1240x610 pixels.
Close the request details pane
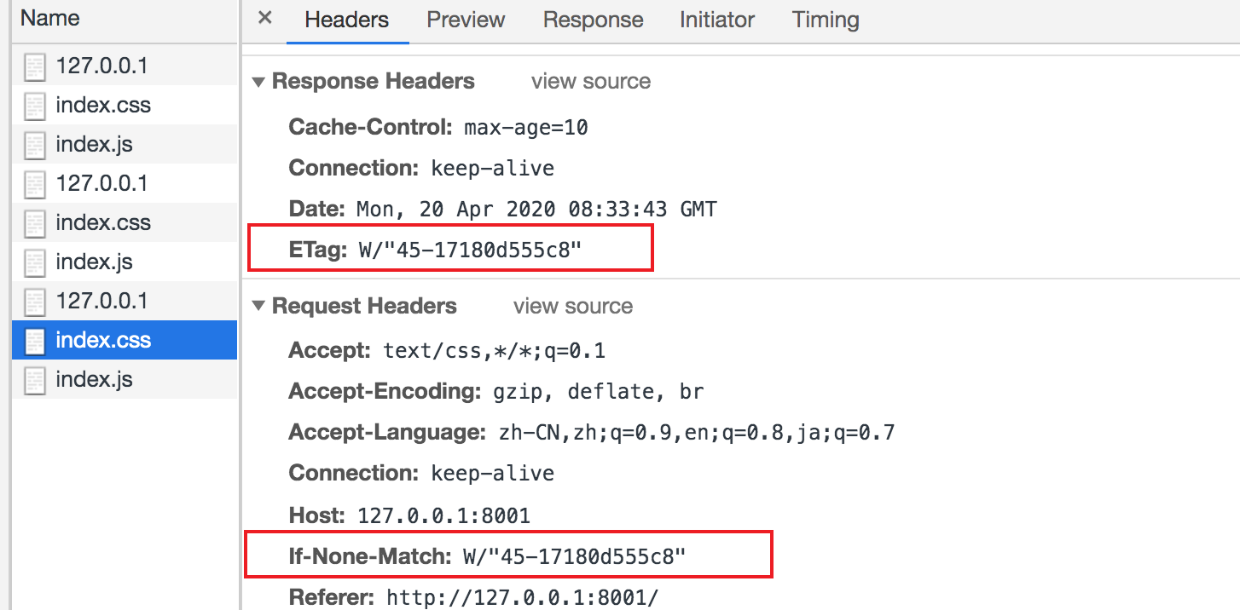(264, 18)
